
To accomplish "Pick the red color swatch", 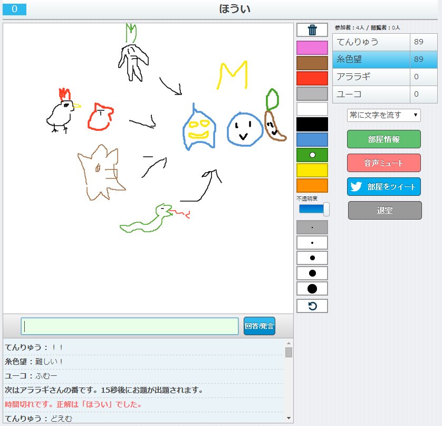I will (x=312, y=78).
